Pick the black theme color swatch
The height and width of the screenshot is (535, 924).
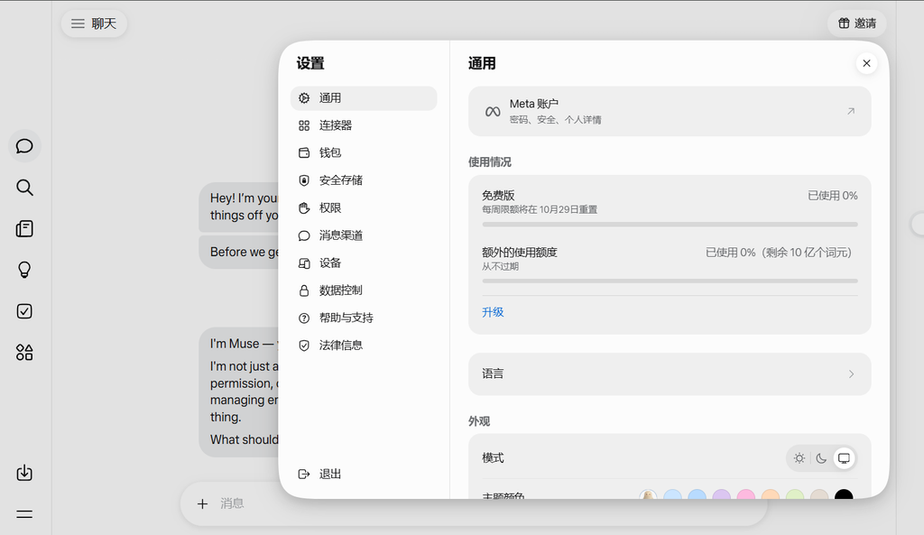click(844, 494)
